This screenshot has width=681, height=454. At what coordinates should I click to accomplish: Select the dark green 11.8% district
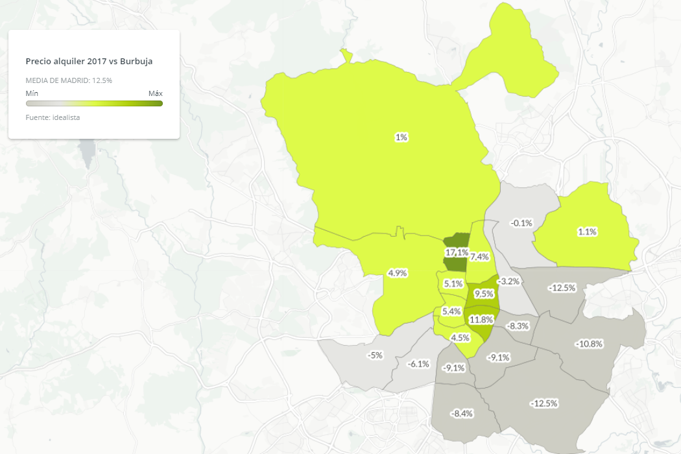point(481,318)
